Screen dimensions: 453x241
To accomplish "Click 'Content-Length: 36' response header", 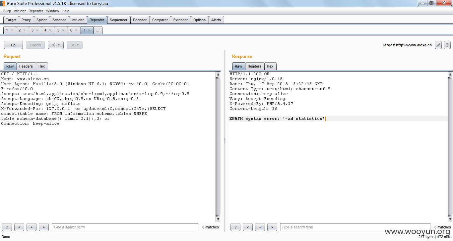I will tap(253, 109).
